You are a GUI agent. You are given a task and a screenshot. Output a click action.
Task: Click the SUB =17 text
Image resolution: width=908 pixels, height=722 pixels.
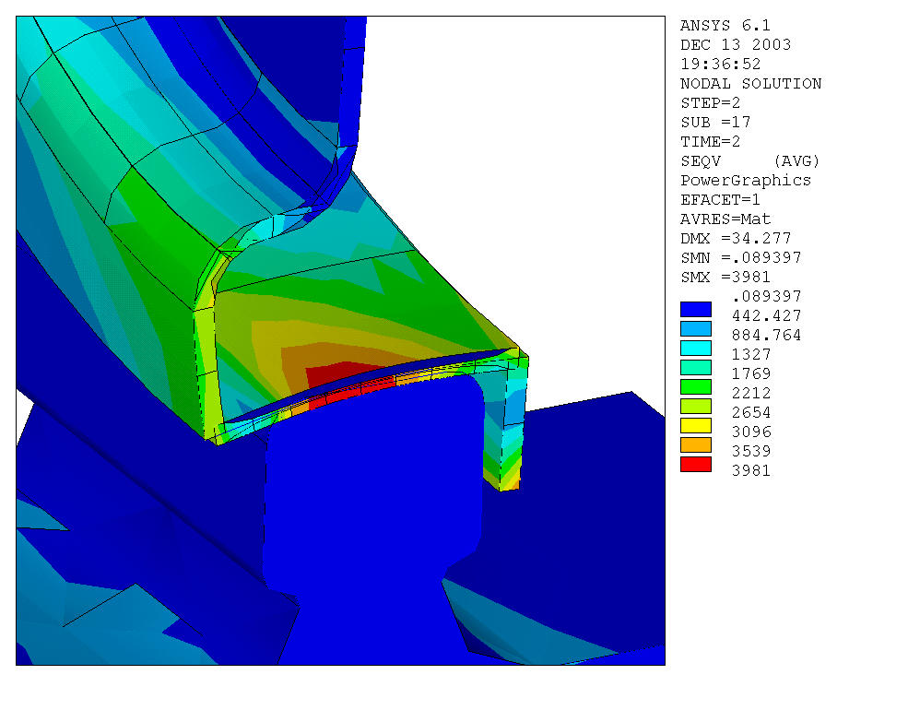(715, 123)
